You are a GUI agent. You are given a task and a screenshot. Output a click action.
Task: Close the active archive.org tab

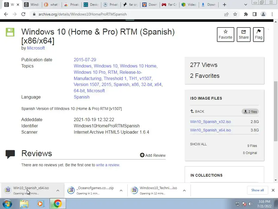(x=18, y=5)
